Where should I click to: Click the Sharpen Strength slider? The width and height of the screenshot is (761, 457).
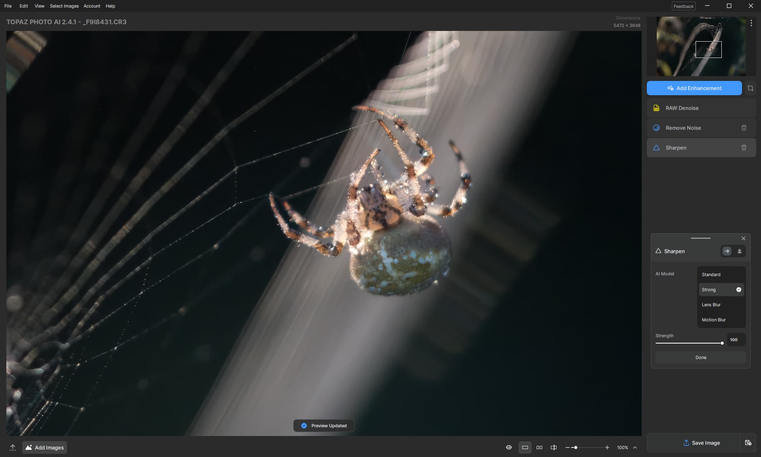(x=689, y=343)
